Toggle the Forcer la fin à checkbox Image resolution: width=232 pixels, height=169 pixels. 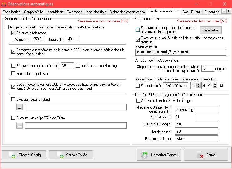[138, 86]
